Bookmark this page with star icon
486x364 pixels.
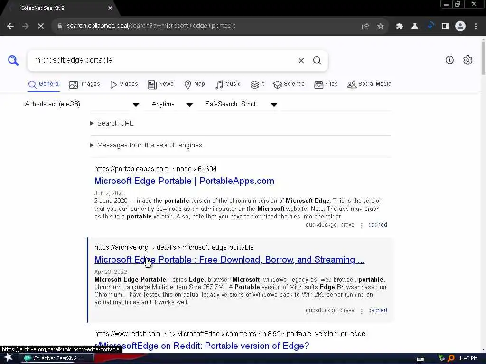[x=381, y=27]
